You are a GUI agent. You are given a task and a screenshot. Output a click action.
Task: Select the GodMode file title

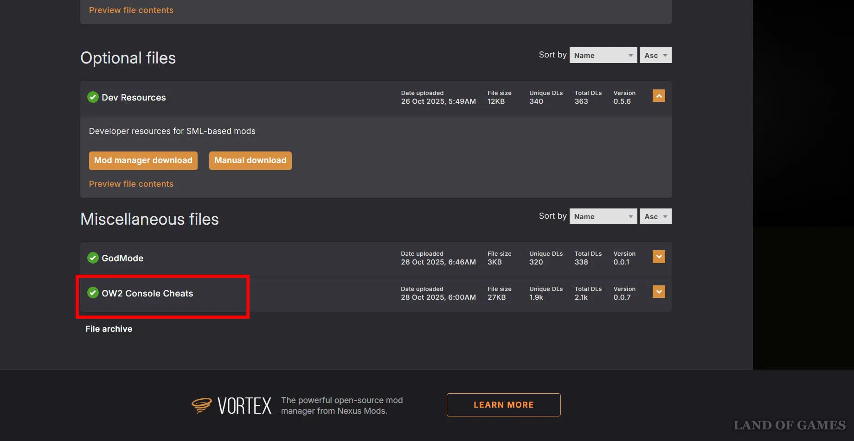pos(122,258)
